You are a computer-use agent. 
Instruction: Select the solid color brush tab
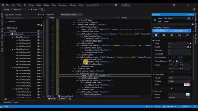tap(164, 35)
